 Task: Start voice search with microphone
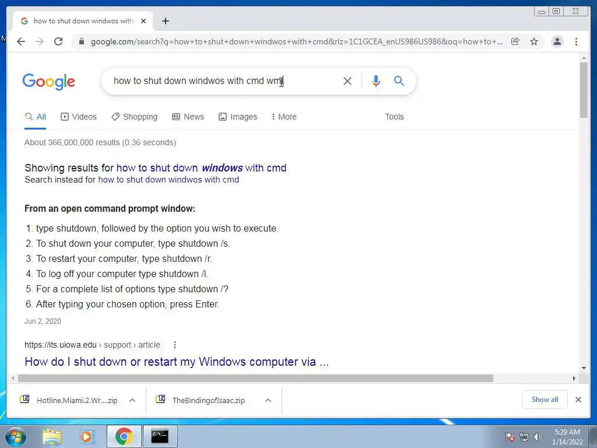pyautogui.click(x=376, y=80)
